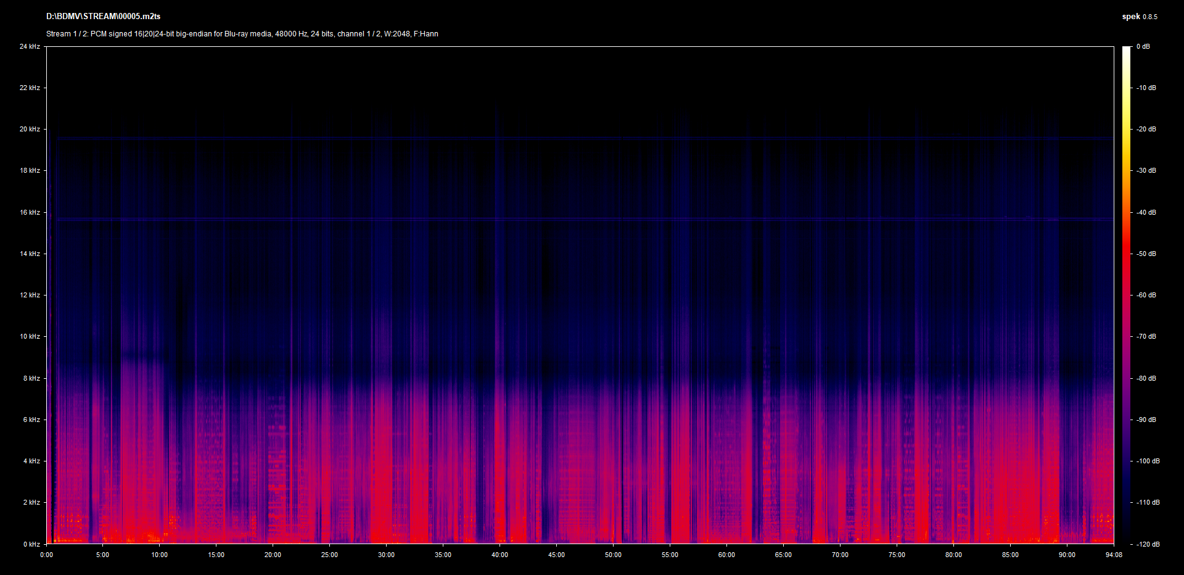Click the -80 dB color scale label
Screen dimensions: 1184x575
coord(1146,378)
